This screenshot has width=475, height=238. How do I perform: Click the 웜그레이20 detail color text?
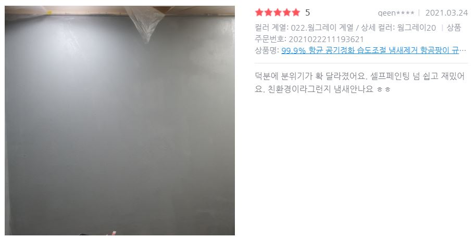[x=416, y=28]
